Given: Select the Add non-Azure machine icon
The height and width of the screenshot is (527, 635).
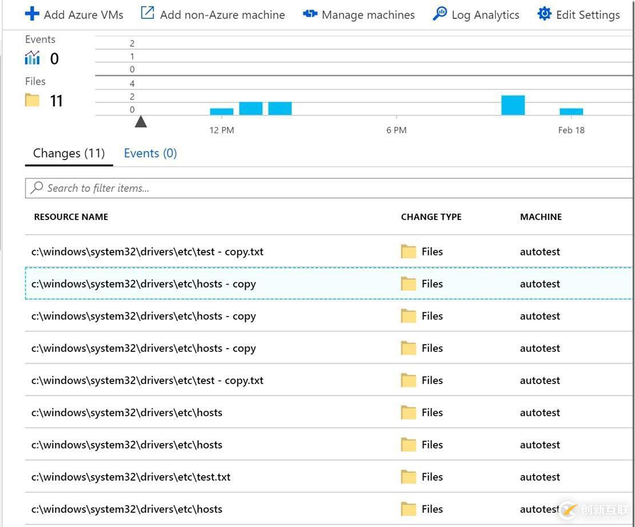Looking at the screenshot, I should point(147,14).
